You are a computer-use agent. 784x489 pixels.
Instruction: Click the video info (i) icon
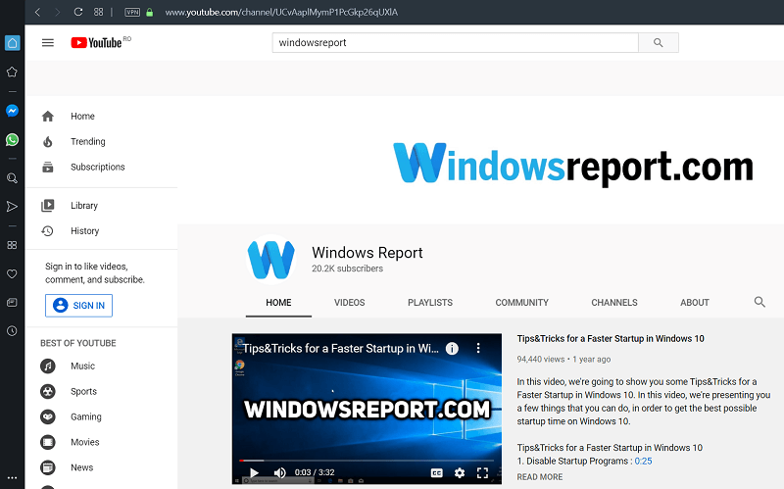(x=452, y=349)
